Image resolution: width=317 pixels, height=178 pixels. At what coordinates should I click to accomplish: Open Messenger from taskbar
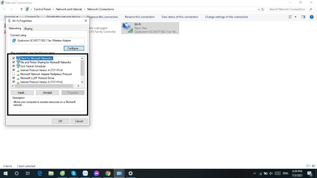click(97, 173)
